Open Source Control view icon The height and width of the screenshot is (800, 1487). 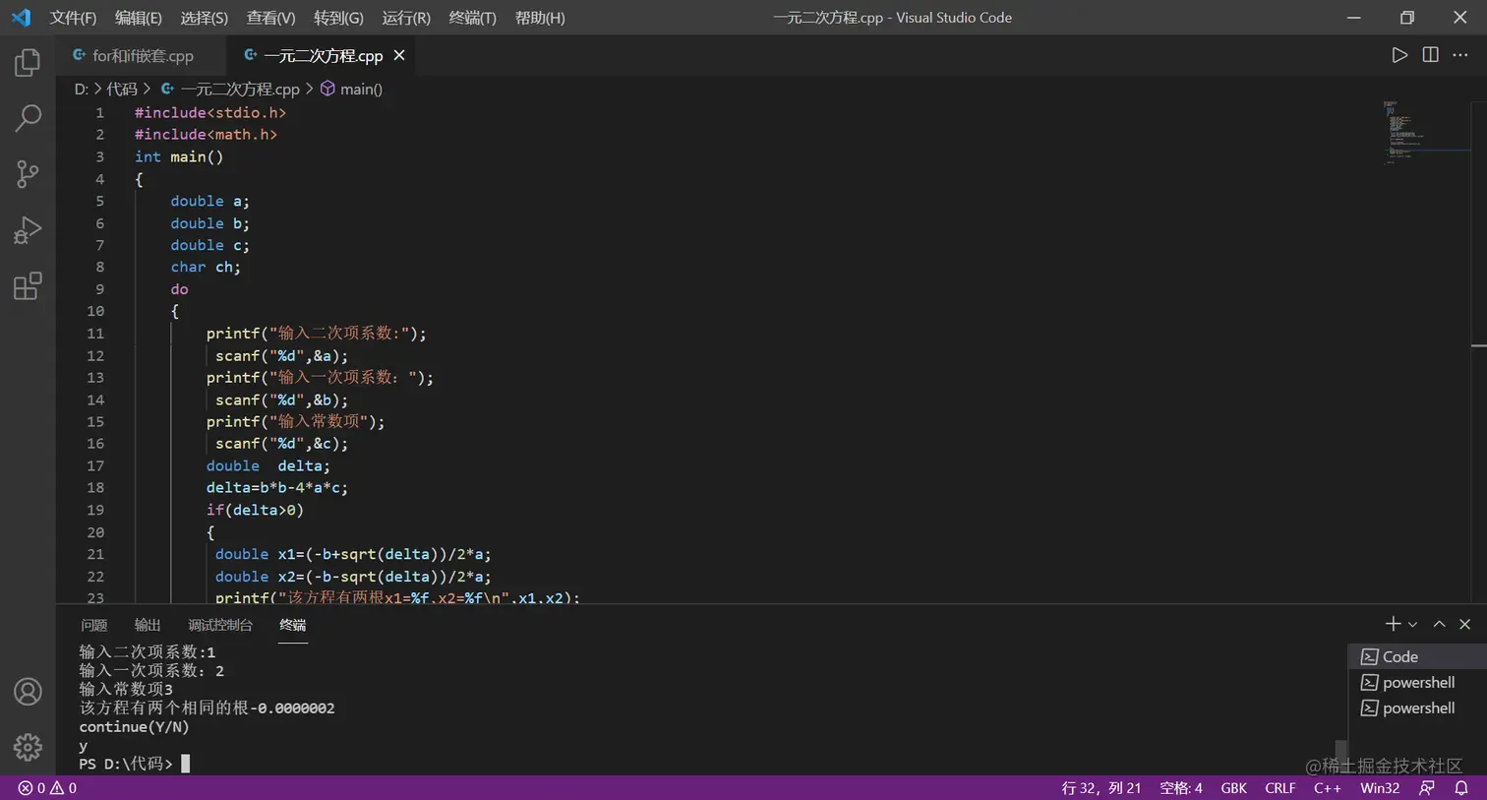point(27,173)
